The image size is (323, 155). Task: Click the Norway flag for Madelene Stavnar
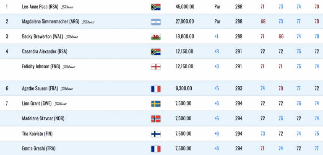click(x=156, y=119)
